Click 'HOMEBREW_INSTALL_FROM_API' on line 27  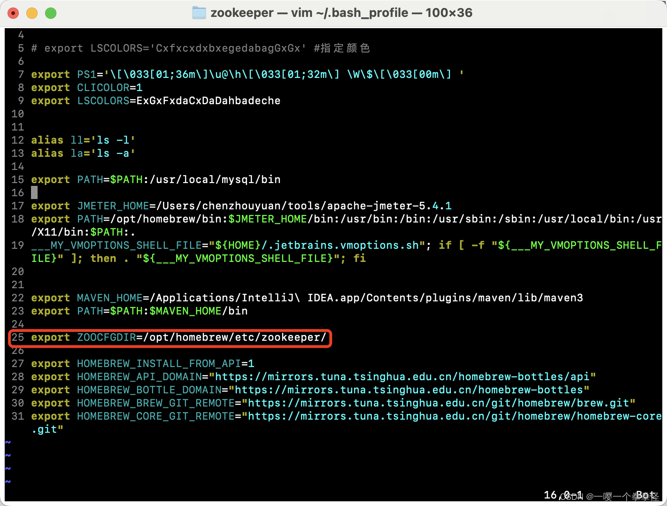click(x=159, y=364)
